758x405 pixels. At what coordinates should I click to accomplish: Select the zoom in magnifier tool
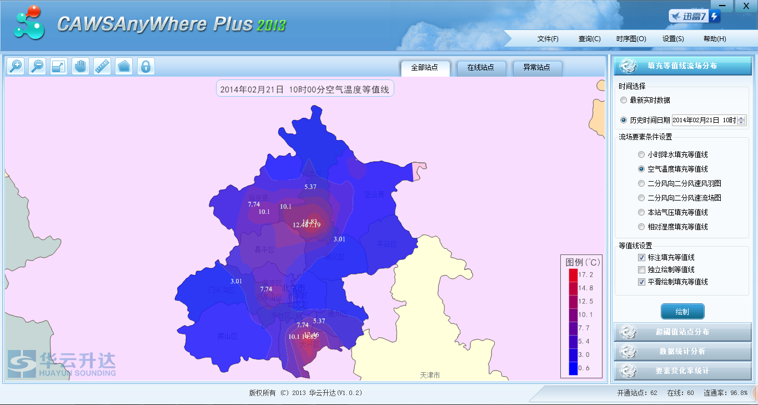(16, 66)
